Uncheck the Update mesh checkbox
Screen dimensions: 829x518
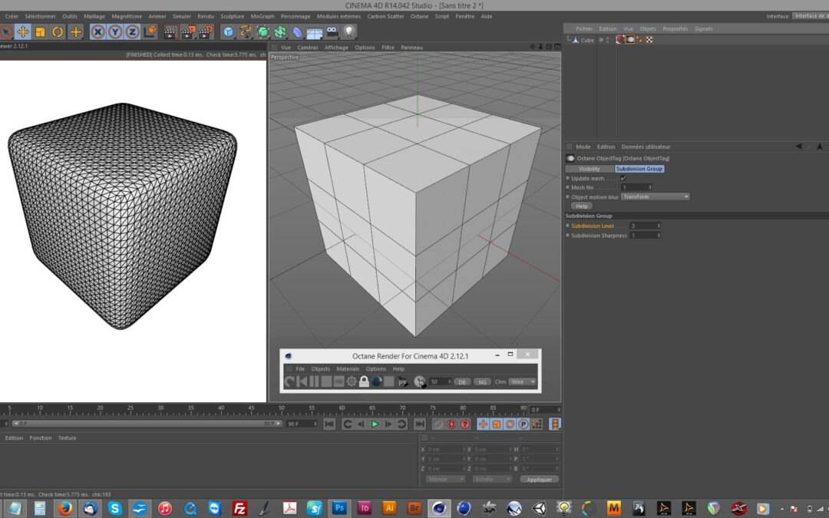tap(623, 178)
